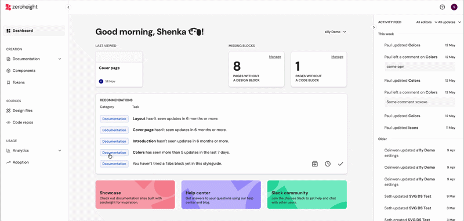Image resolution: width=464 pixels, height=221 pixels.
Task: Click Documentation tag on the Introduction row
Action: 114,142
